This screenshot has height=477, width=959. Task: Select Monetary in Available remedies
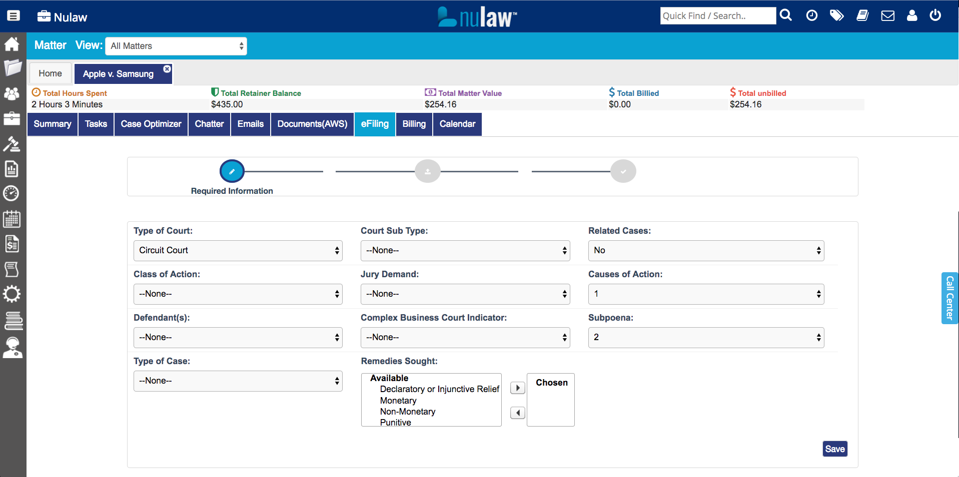[x=398, y=401]
